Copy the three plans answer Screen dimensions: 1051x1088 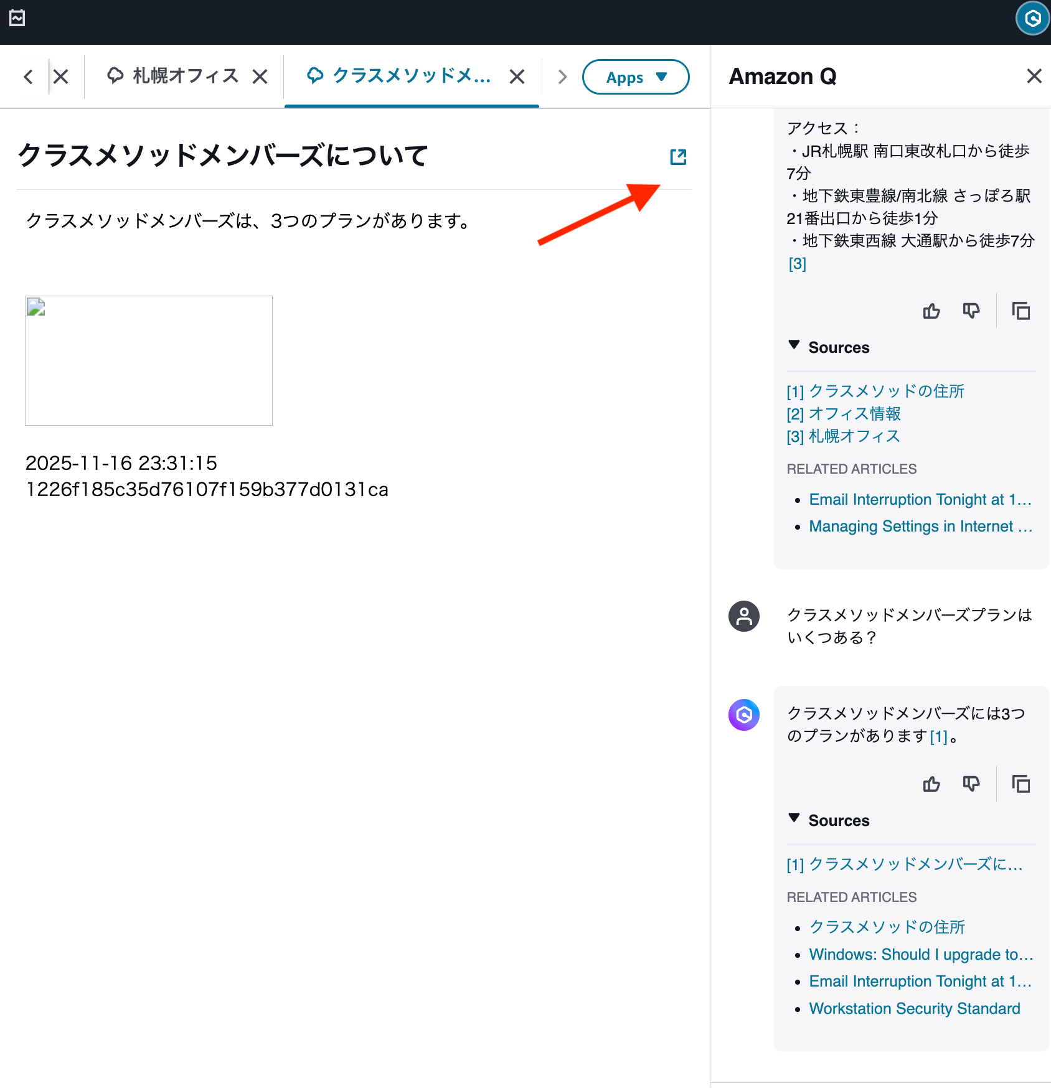(1021, 784)
